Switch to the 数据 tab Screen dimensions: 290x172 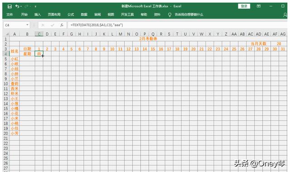84,14
